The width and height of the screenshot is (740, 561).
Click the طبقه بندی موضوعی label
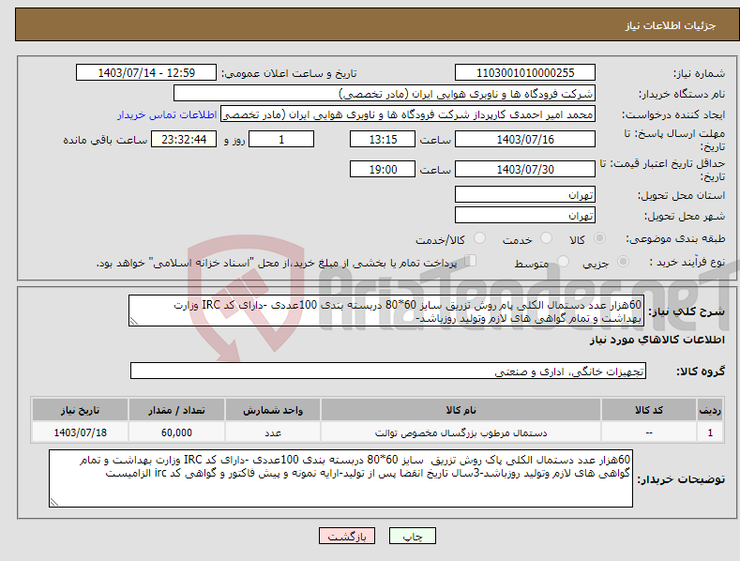click(x=675, y=239)
